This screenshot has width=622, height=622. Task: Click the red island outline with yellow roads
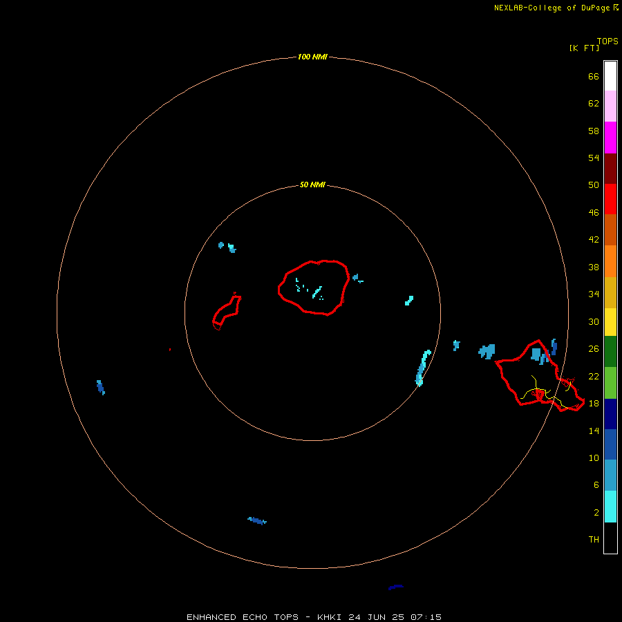539,376
